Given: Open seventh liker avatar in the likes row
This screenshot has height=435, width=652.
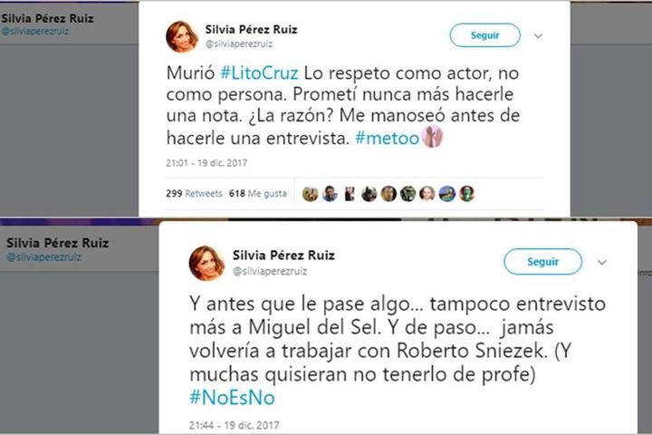Looking at the screenshot, I should 427,194.
